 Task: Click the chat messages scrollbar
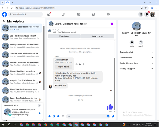114,84
